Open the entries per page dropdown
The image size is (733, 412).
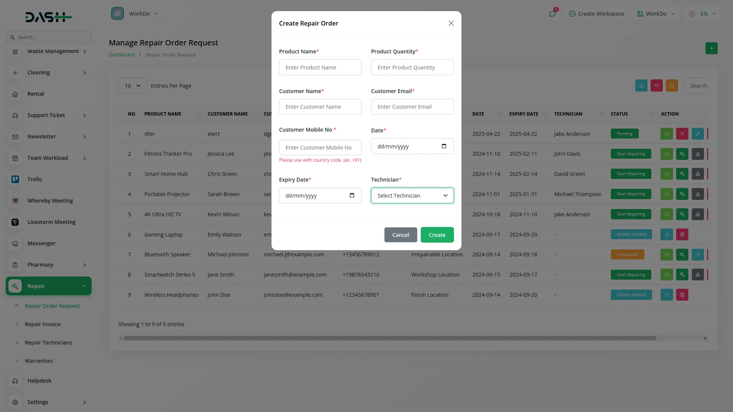tap(132, 86)
